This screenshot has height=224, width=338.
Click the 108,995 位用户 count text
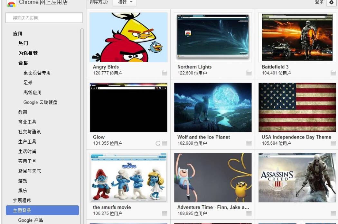[x=192, y=213]
